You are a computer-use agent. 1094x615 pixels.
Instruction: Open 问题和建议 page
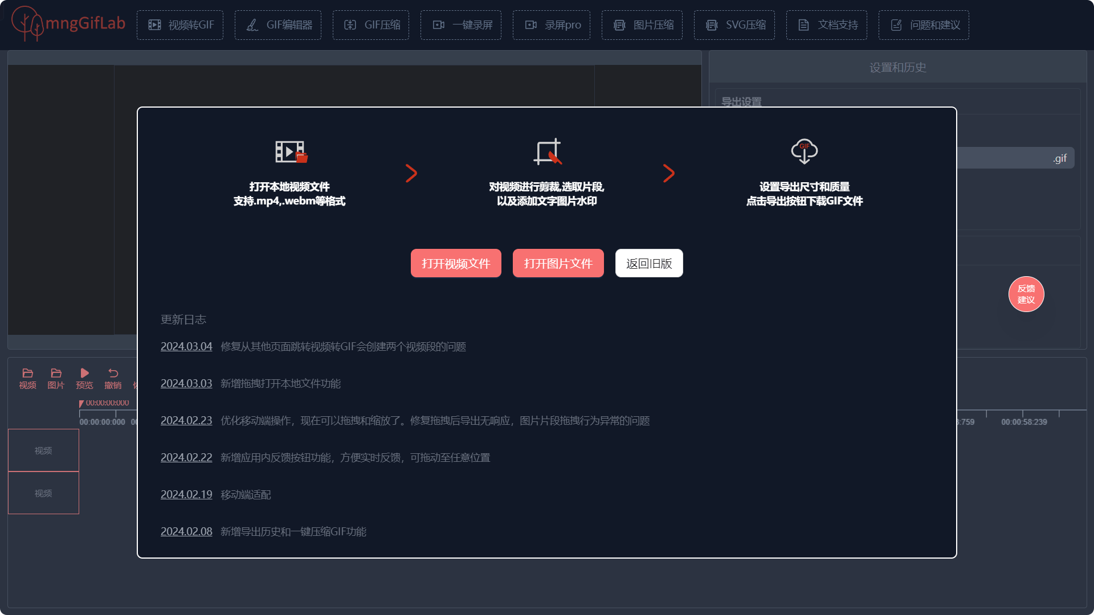(924, 25)
